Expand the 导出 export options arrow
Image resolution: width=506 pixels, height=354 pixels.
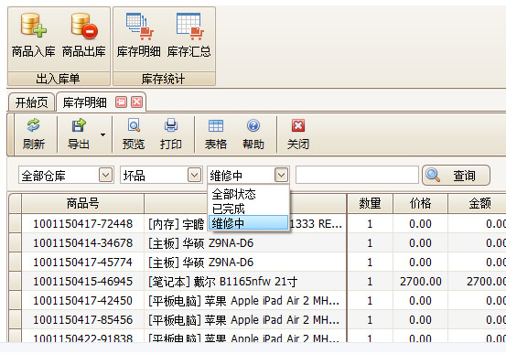[103, 134]
